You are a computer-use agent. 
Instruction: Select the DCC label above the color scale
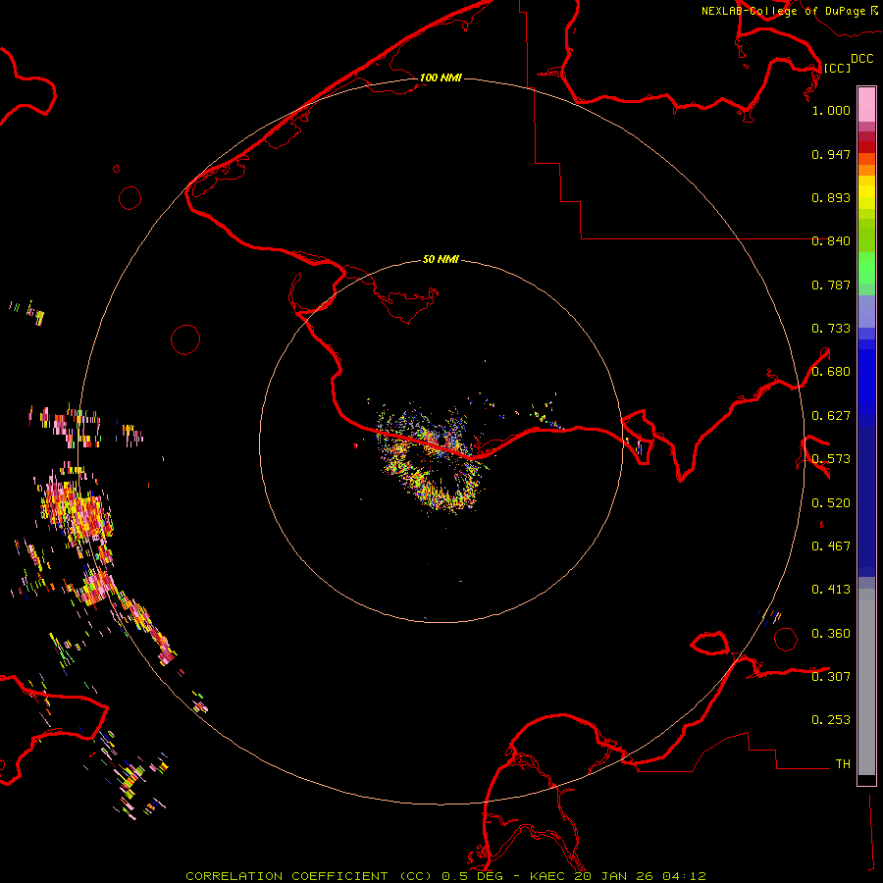point(861,59)
